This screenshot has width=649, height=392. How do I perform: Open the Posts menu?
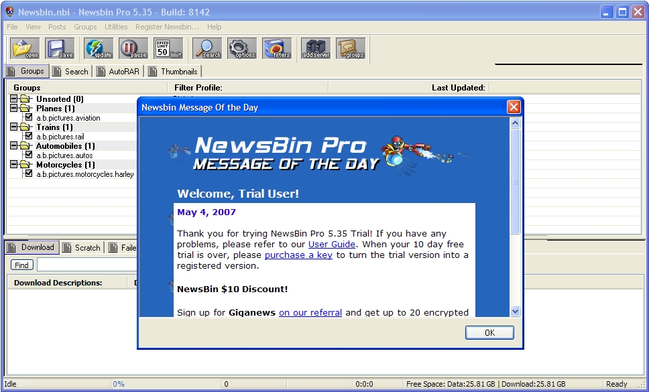(57, 27)
